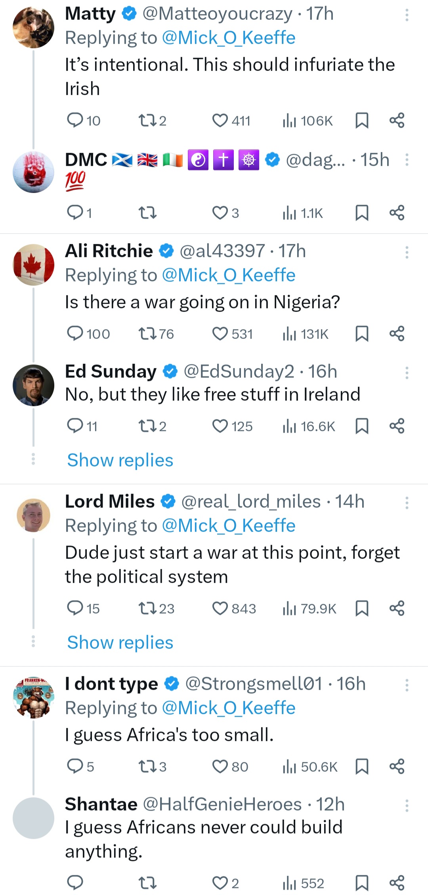Open @Mick_O_Keeffe link in Matty's tweet
This screenshot has height=895, width=428.
tap(229, 38)
